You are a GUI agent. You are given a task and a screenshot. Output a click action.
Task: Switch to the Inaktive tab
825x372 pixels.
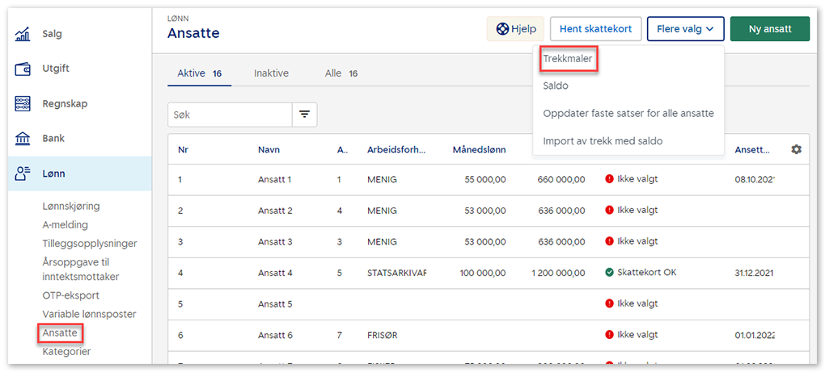[x=271, y=73]
